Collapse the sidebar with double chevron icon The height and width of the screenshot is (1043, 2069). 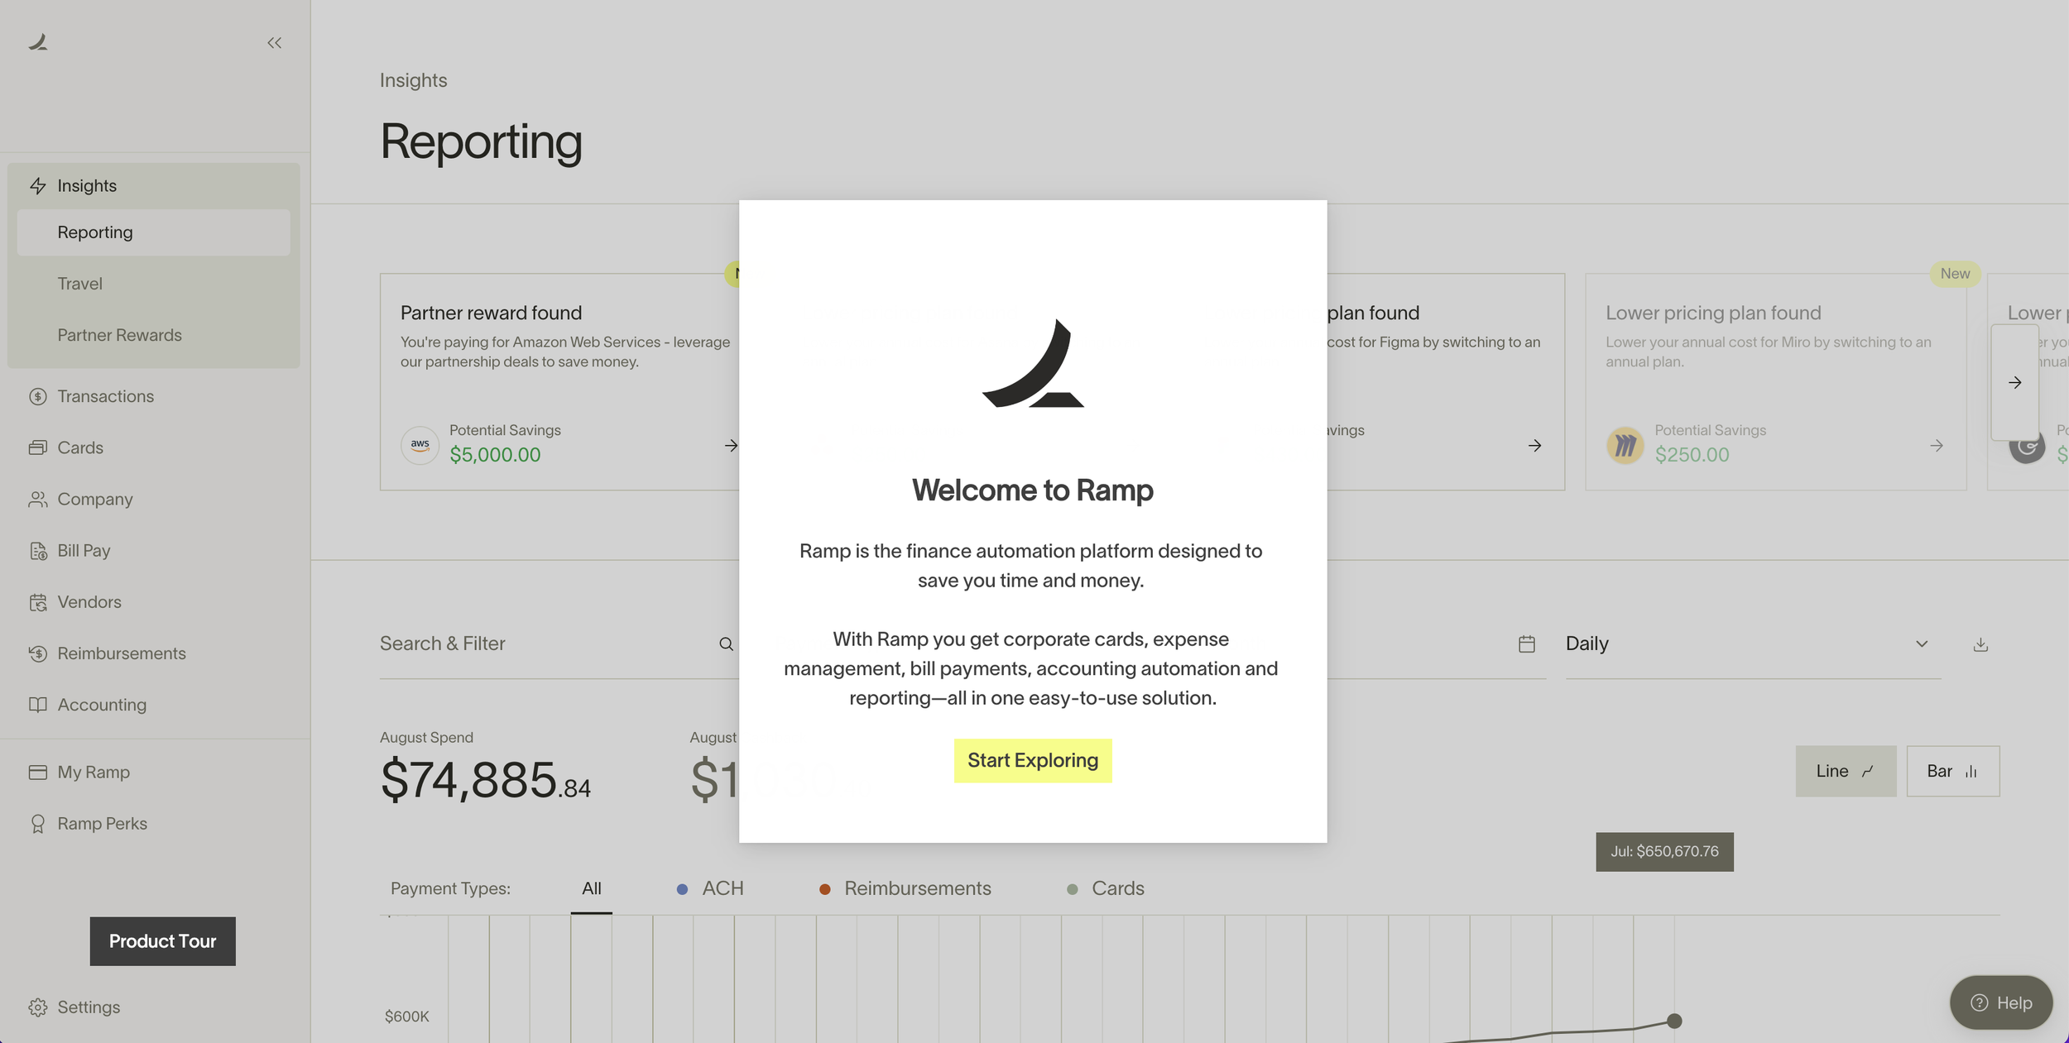point(274,43)
